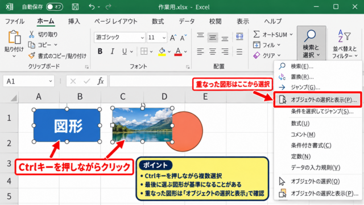Open the clipboard group dialog launcher
Image resolution: width=364 pixels, height=205 pixels.
click(x=87, y=67)
